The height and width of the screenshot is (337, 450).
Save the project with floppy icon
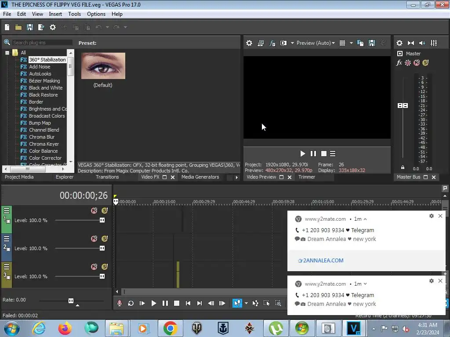coord(30,27)
